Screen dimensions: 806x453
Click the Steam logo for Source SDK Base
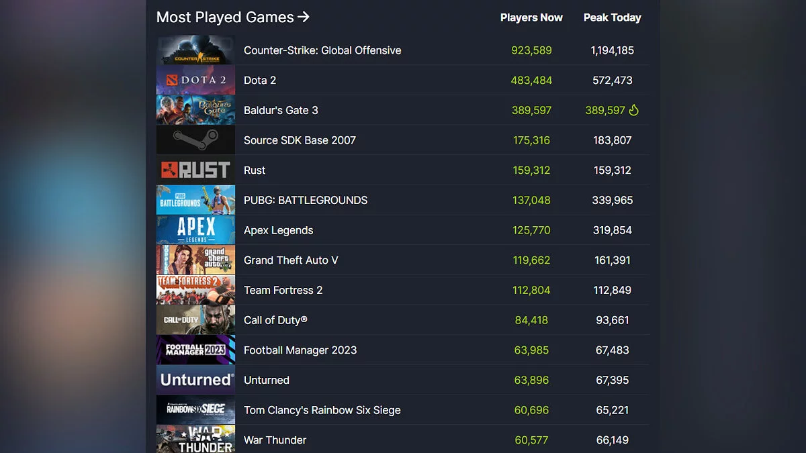(x=196, y=140)
